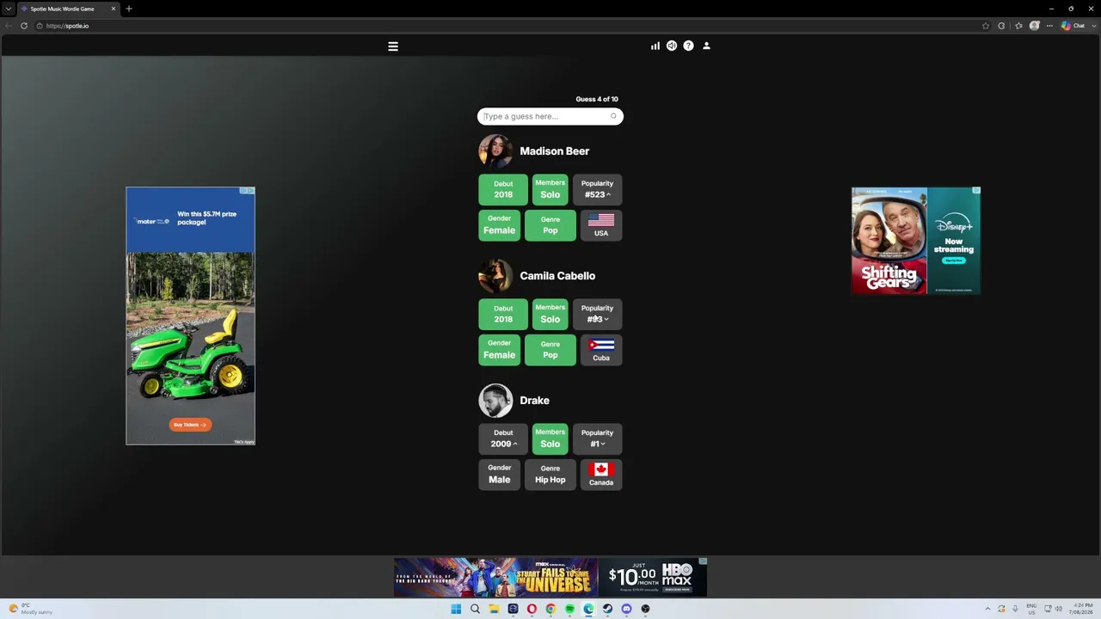Viewport: 1101px width, 619px height.
Task: Open the Disney+ Shifting Gears ad
Action: [x=916, y=241]
